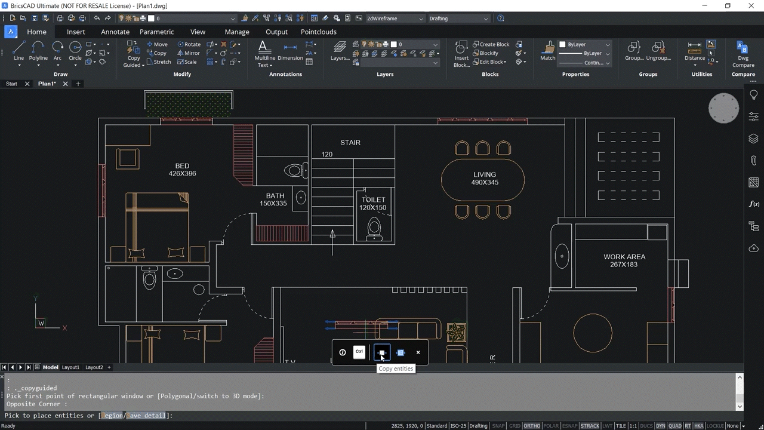Click the Blockify button
The width and height of the screenshot is (764, 430).
[x=488, y=53]
